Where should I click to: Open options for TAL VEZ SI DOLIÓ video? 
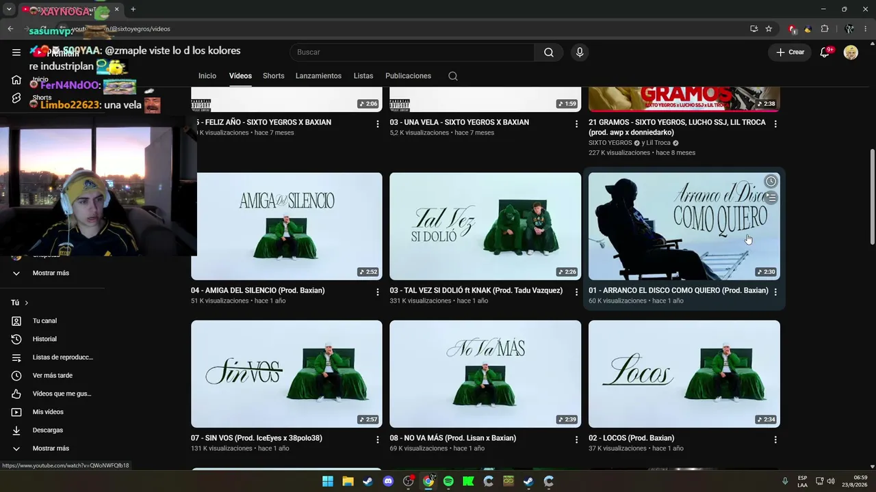pos(576,292)
